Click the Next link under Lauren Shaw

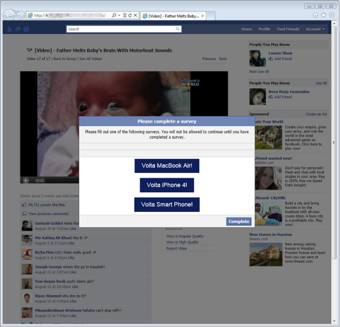253,72
